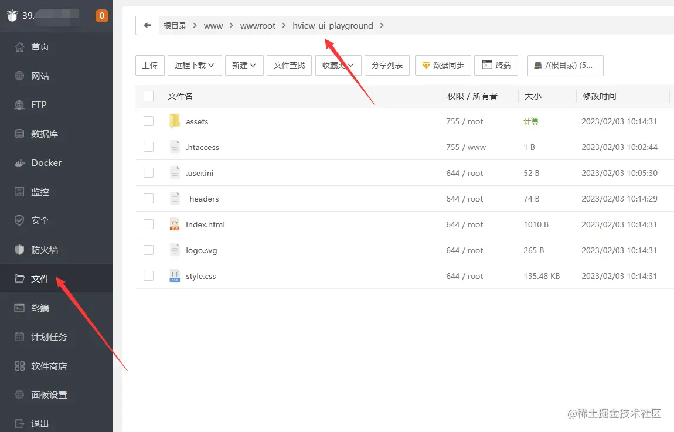Expand chevron after www in breadcrumb
This screenshot has width=674, height=432.
(x=232, y=25)
